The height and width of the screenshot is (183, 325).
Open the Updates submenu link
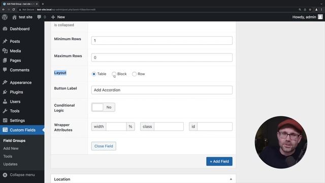click(10, 164)
